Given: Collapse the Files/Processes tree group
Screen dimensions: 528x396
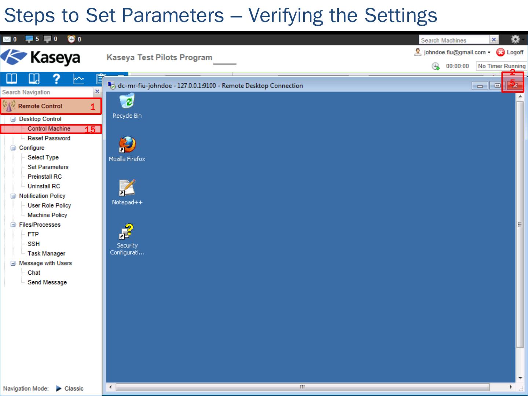Looking at the screenshot, I should coord(13,225).
